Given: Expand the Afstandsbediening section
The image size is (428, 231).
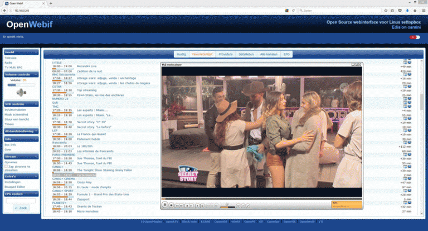Looking at the screenshot, I should click(x=37, y=131).
